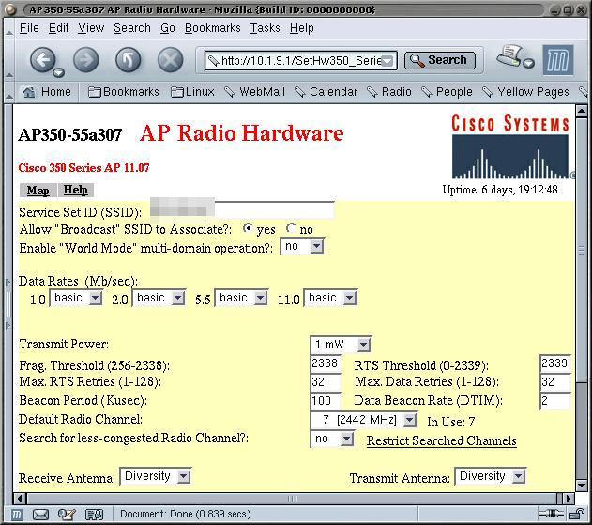
Task: Open the Bookmarks folder in personal toolbar
Action: pos(124,92)
